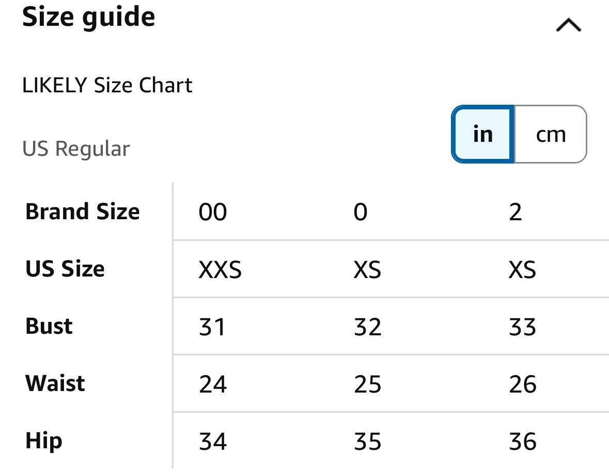
Task: Click the US Regular label
Action: pyautogui.click(x=76, y=149)
